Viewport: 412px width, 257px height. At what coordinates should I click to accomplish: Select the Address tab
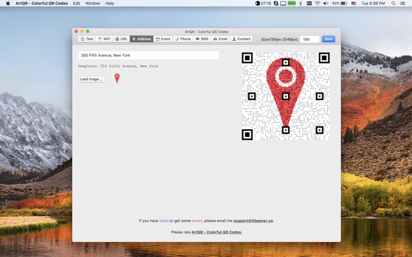pos(142,39)
